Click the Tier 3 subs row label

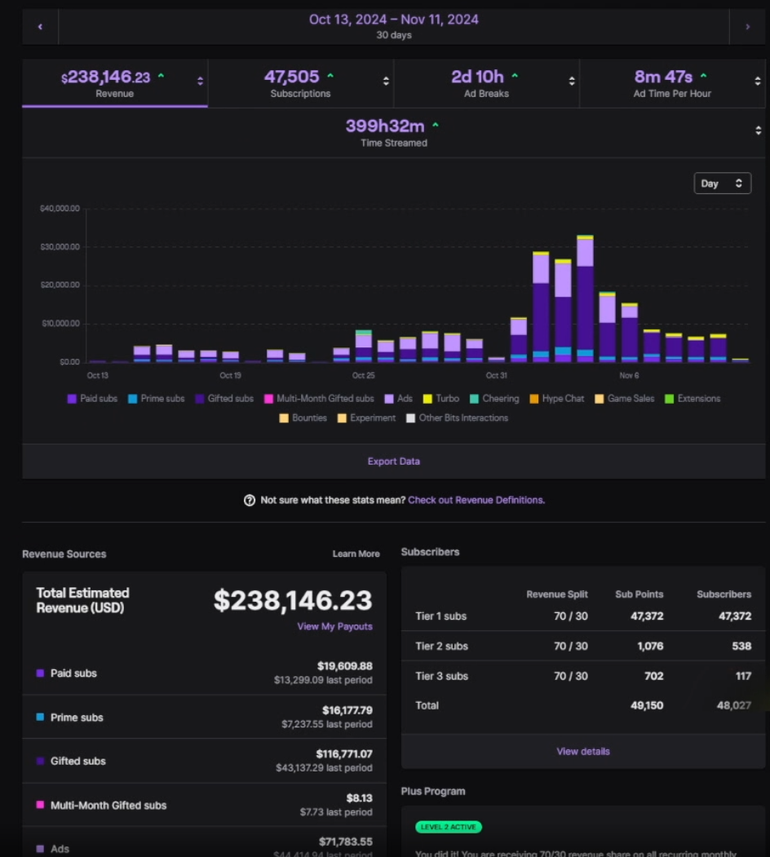pos(442,676)
